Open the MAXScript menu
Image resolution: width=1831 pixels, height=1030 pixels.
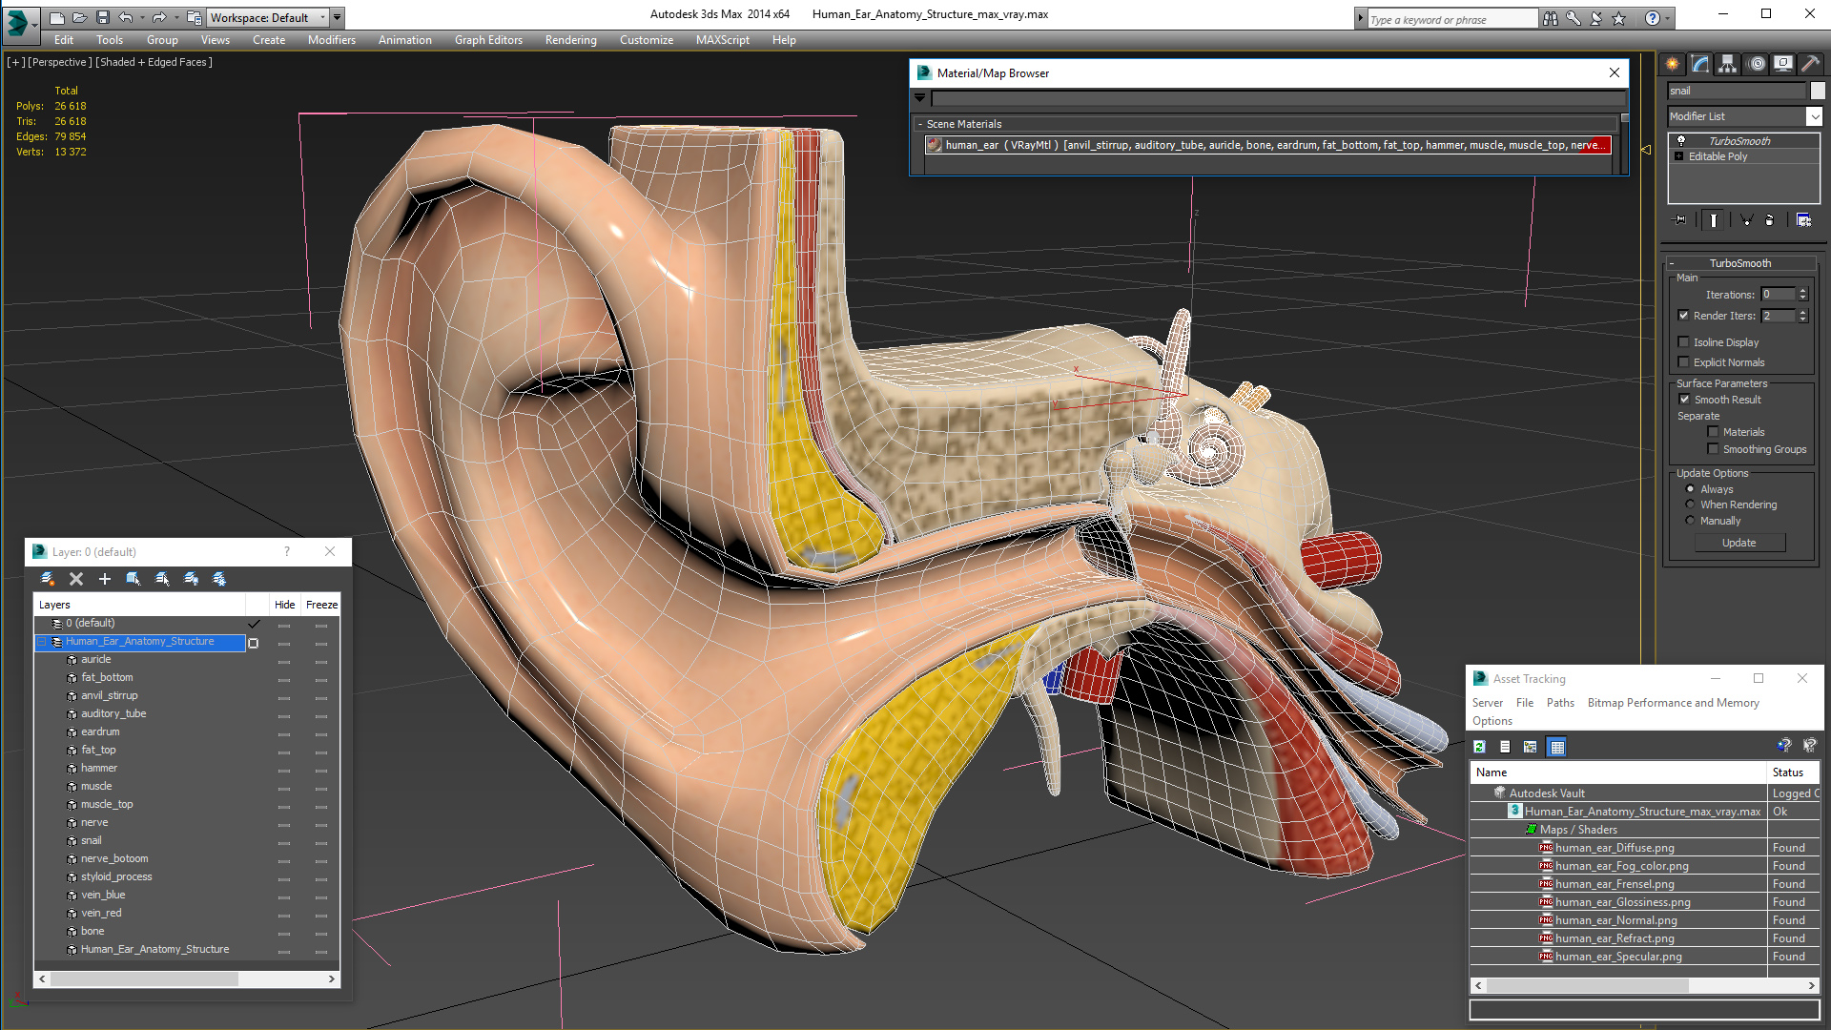pyautogui.click(x=722, y=40)
